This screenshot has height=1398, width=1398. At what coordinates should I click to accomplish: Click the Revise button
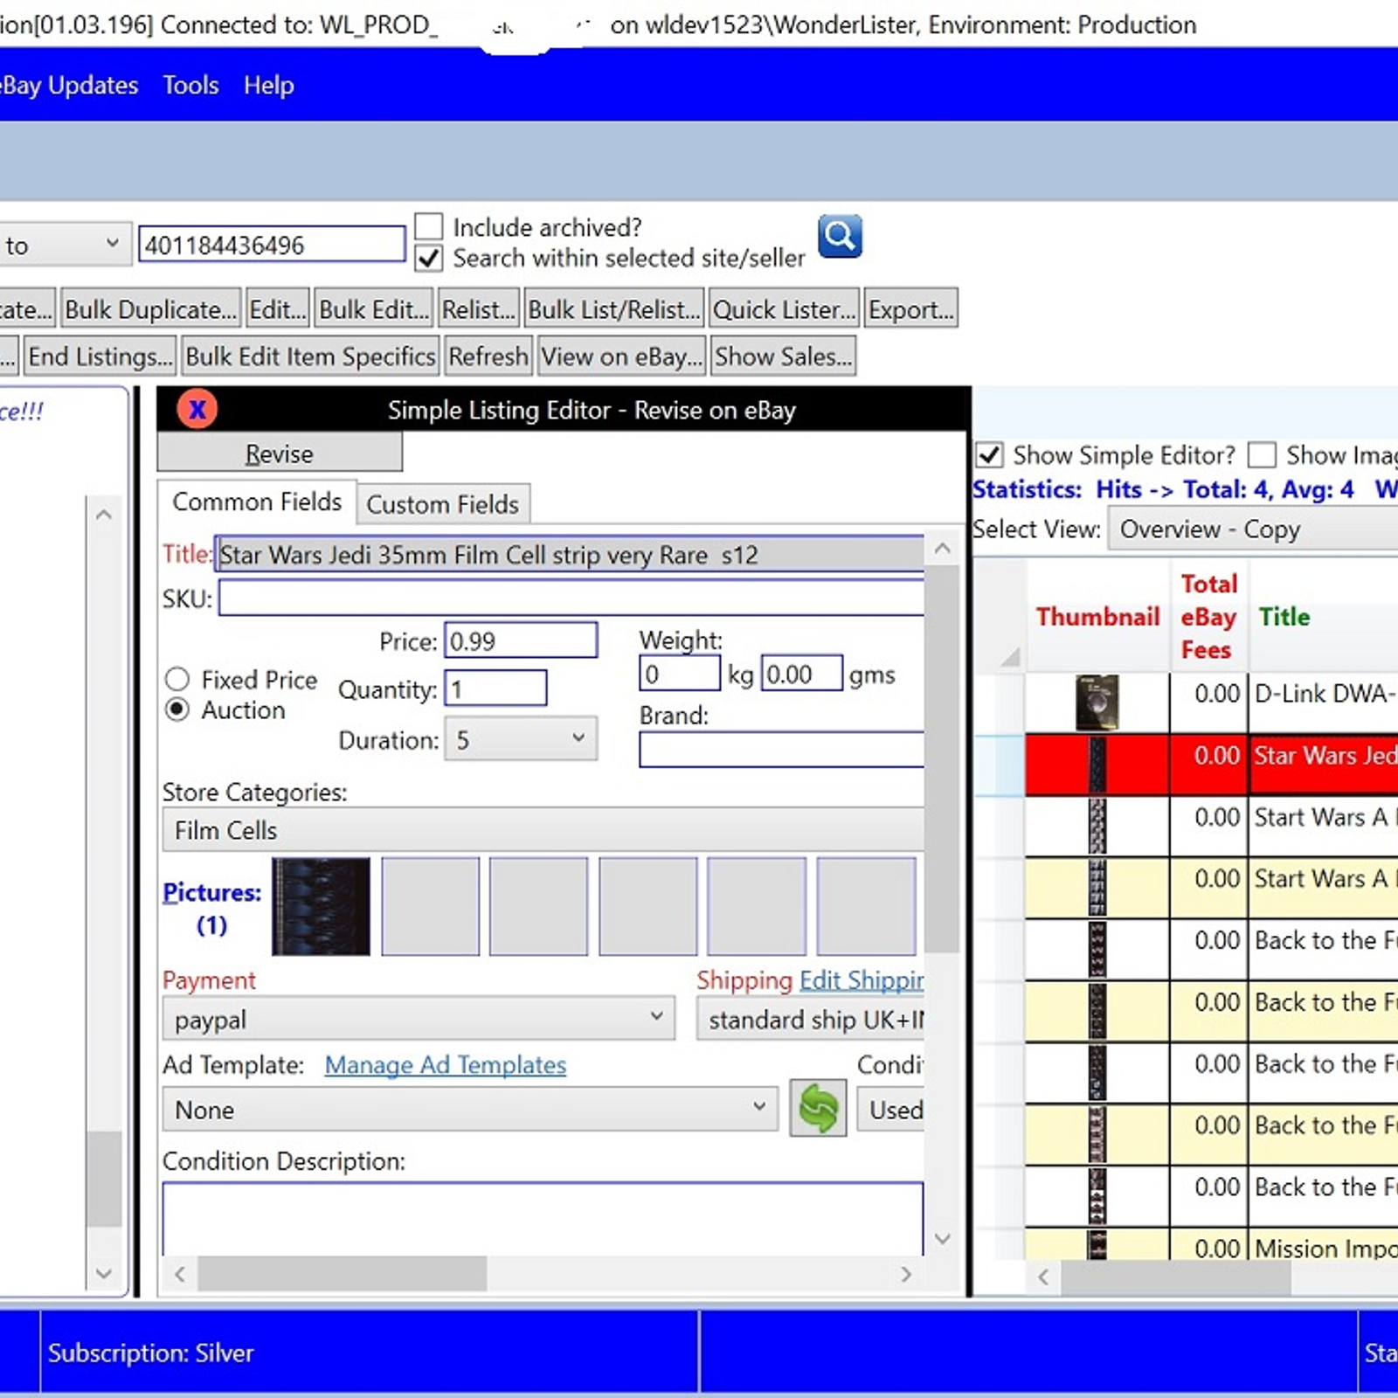(280, 453)
